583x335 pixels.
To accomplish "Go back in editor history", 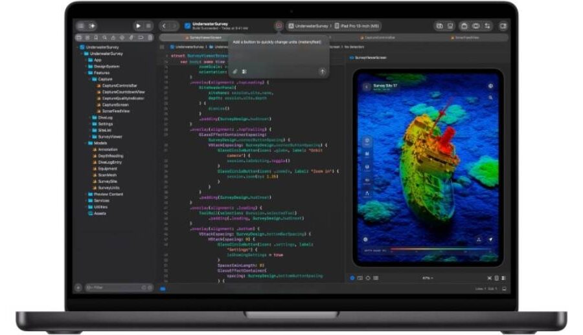I will 164,26.
